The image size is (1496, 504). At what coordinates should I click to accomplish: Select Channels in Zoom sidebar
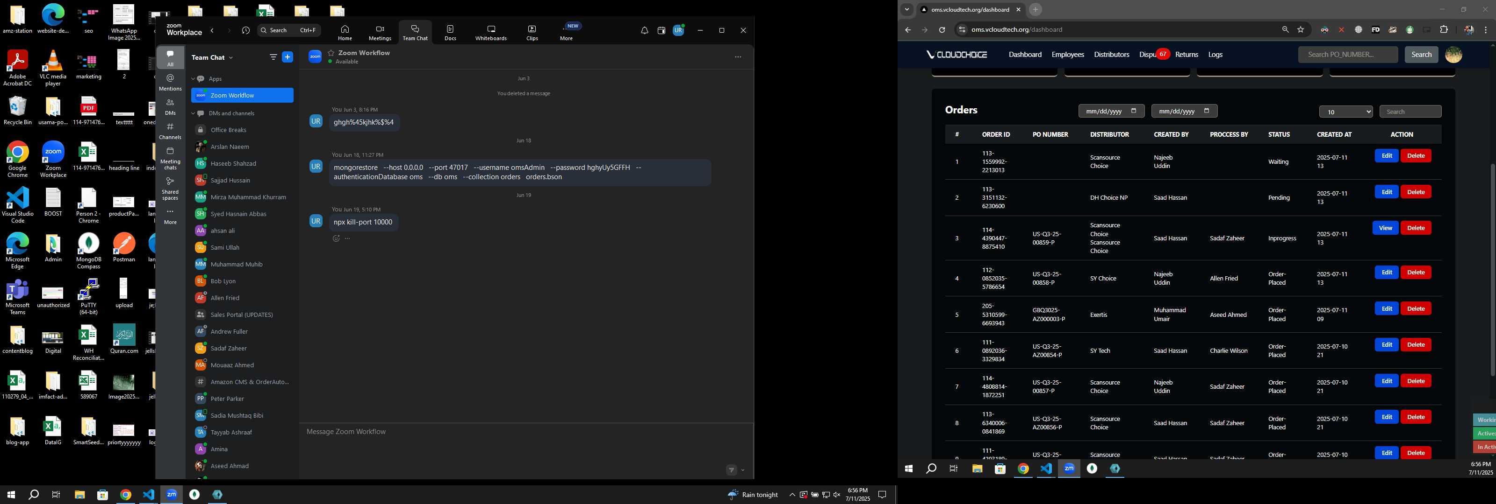170,131
